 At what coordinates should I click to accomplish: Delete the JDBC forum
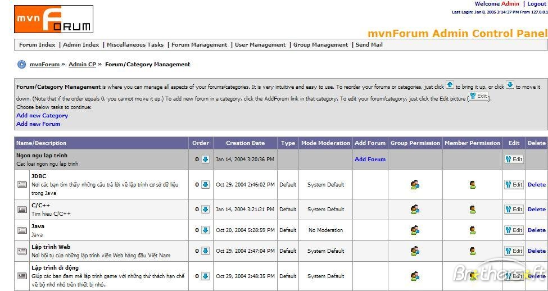(x=536, y=184)
